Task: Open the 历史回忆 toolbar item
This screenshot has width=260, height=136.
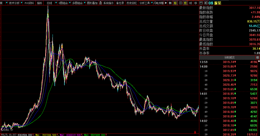Action: [x=131, y=3]
